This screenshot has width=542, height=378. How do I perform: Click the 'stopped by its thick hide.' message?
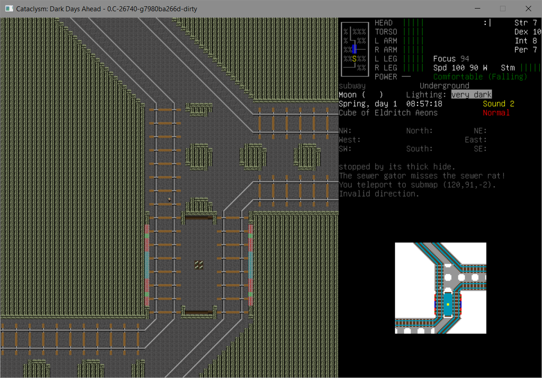click(x=397, y=166)
